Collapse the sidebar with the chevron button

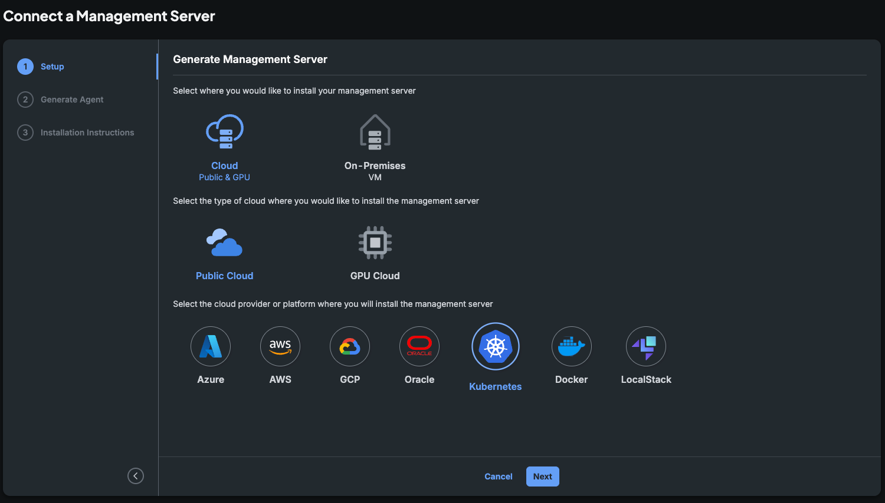coord(136,476)
